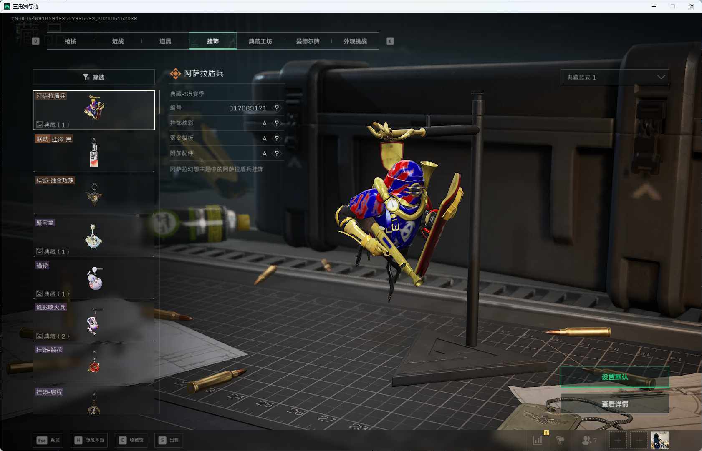Click the help icon next to 图案模板
This screenshot has width=702, height=451.
pos(277,138)
